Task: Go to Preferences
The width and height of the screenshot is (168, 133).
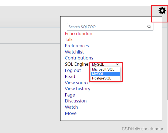Action: (77, 46)
